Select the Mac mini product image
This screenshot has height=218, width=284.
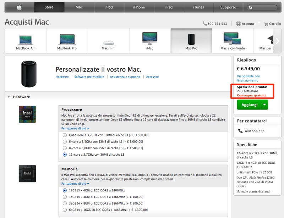pos(109,43)
